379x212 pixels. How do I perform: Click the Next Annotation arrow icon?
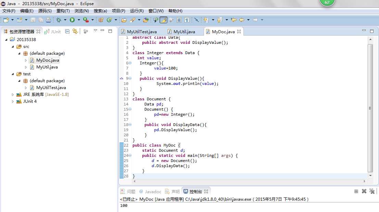pos(206,20)
